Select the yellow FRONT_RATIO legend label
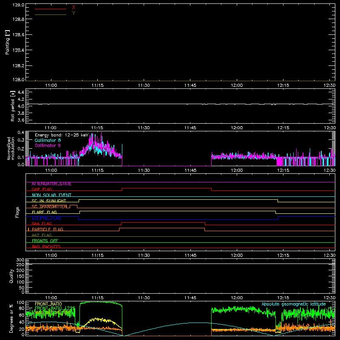 [48, 304]
